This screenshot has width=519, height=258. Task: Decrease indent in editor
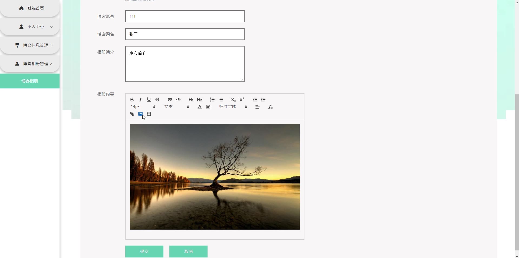pos(255,100)
